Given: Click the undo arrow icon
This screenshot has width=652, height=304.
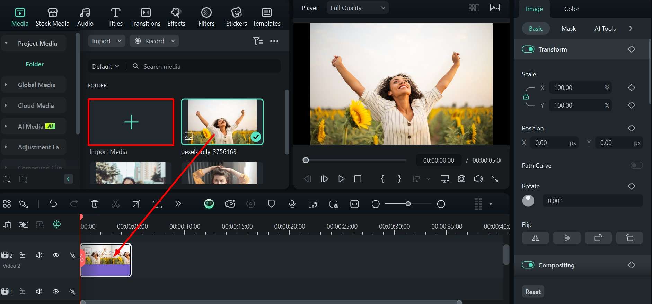Looking at the screenshot, I should coord(53,204).
